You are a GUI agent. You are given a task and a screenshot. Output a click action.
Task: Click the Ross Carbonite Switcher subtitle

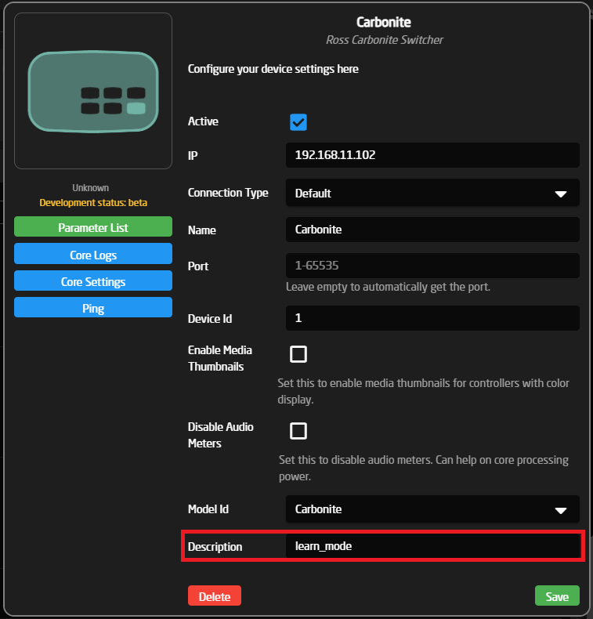coord(385,40)
